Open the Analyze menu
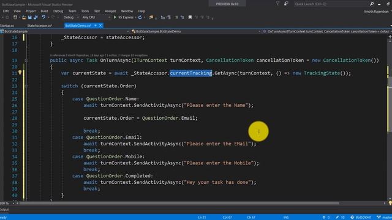This screenshot has height=220, width=392. (x=110, y=11)
